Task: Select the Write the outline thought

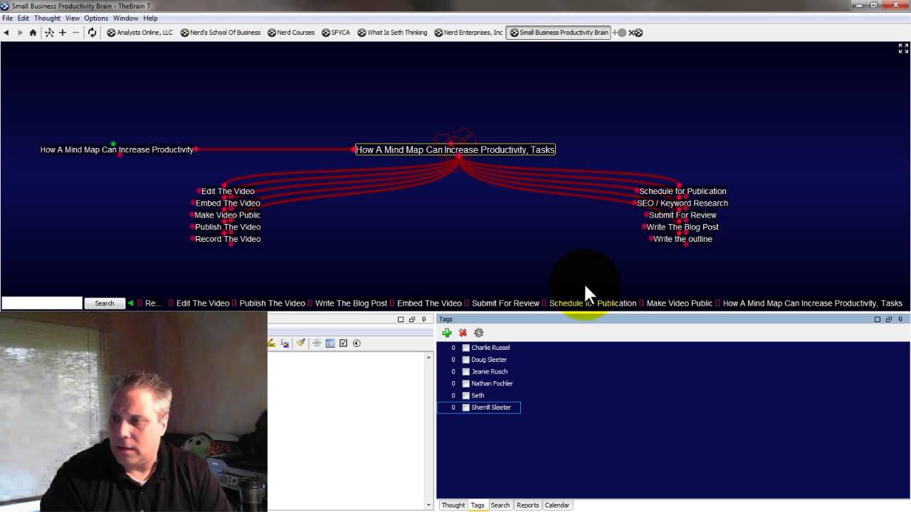Action: pos(683,239)
